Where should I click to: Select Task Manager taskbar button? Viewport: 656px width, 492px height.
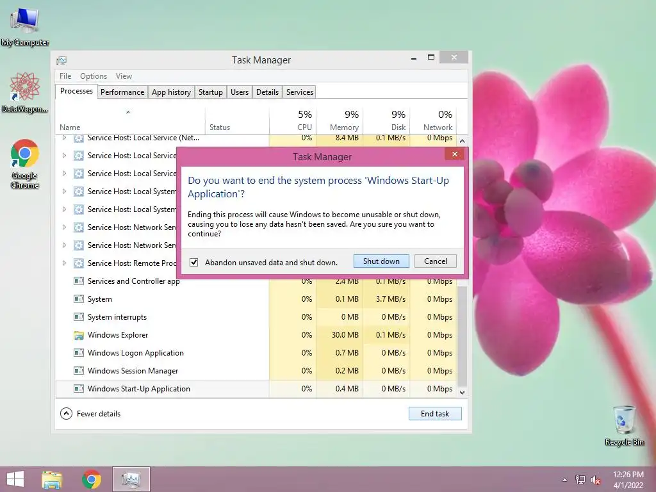[131, 479]
